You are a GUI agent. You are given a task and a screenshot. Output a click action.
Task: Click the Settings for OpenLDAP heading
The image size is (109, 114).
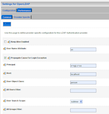coord(16,4)
